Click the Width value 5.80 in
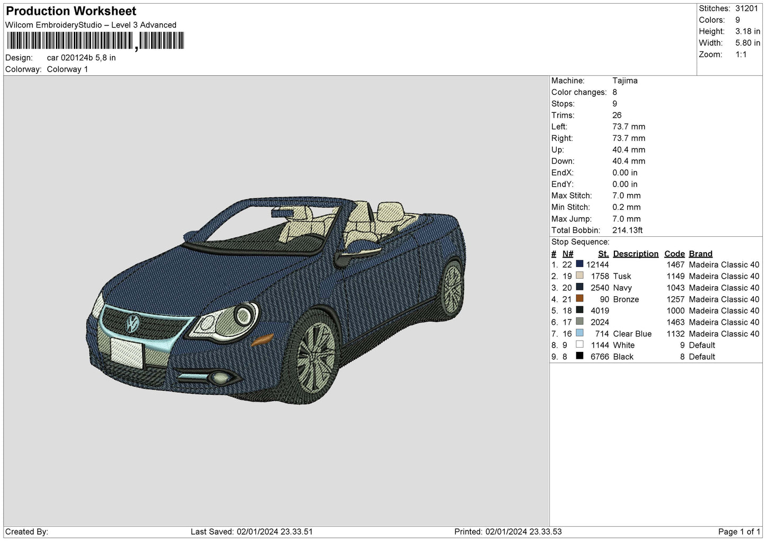 [x=747, y=43]
